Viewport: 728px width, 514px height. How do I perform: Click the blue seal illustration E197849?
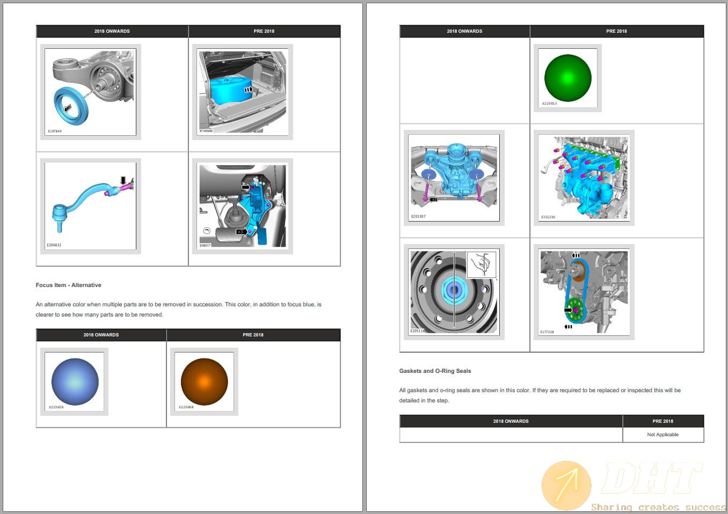pyautogui.click(x=90, y=92)
